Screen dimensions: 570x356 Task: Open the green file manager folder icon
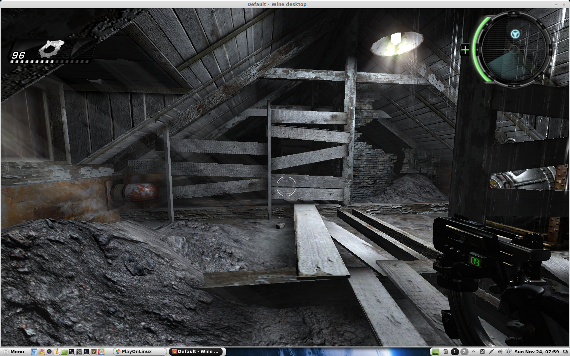click(64, 352)
